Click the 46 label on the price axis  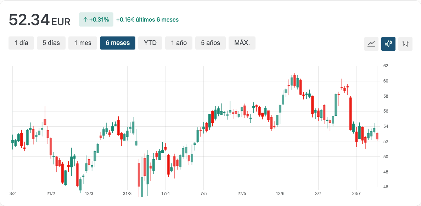tap(386, 187)
